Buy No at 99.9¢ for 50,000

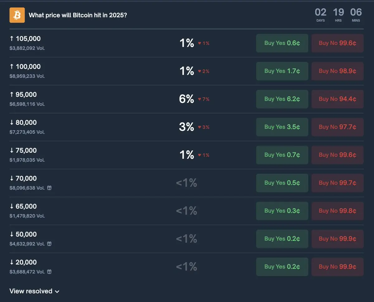coord(337,239)
